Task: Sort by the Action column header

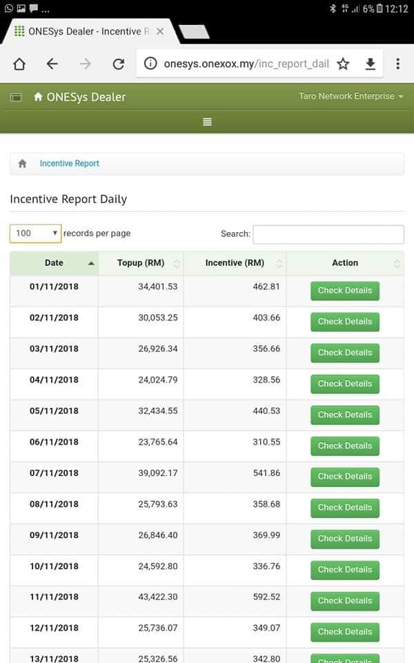Action: 345,263
